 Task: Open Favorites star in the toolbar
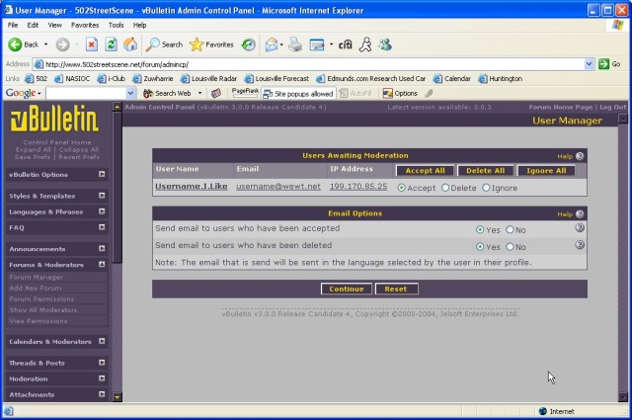coord(211,44)
